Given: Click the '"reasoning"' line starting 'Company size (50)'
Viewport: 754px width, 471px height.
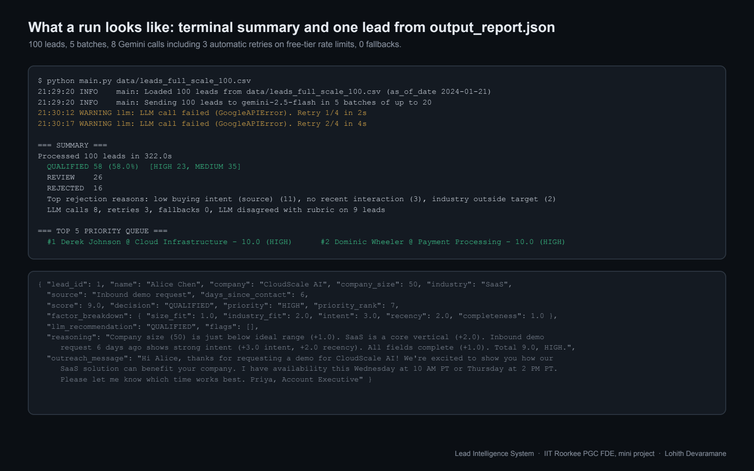Looking at the screenshot, I should (x=295, y=337).
